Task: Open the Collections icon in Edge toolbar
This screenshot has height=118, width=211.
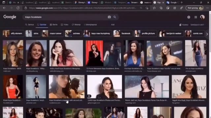Action: point(161,8)
